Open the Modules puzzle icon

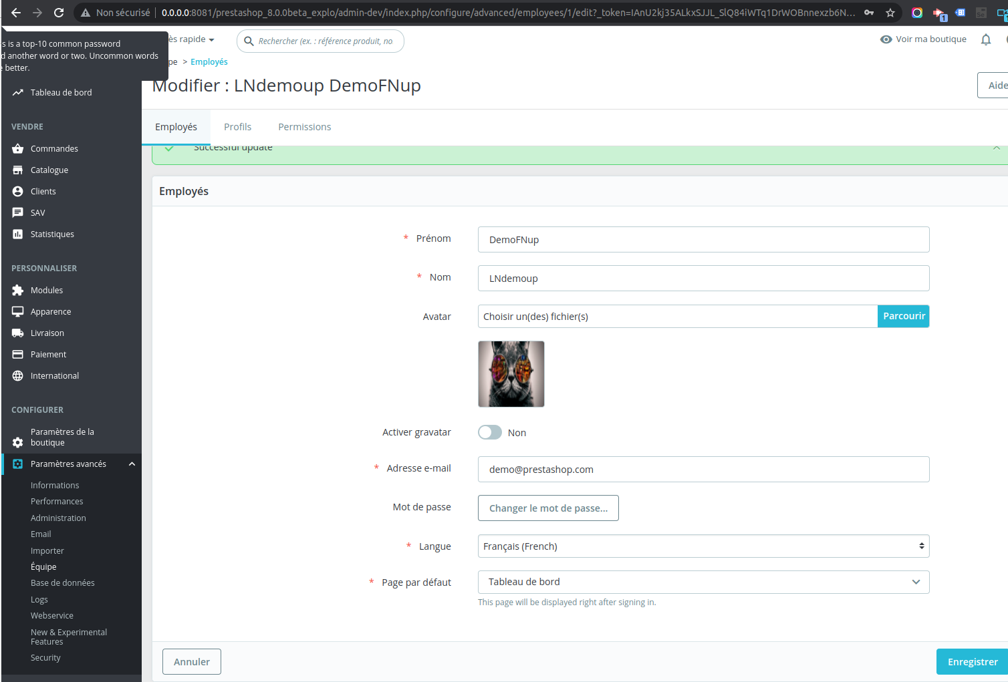coord(17,290)
